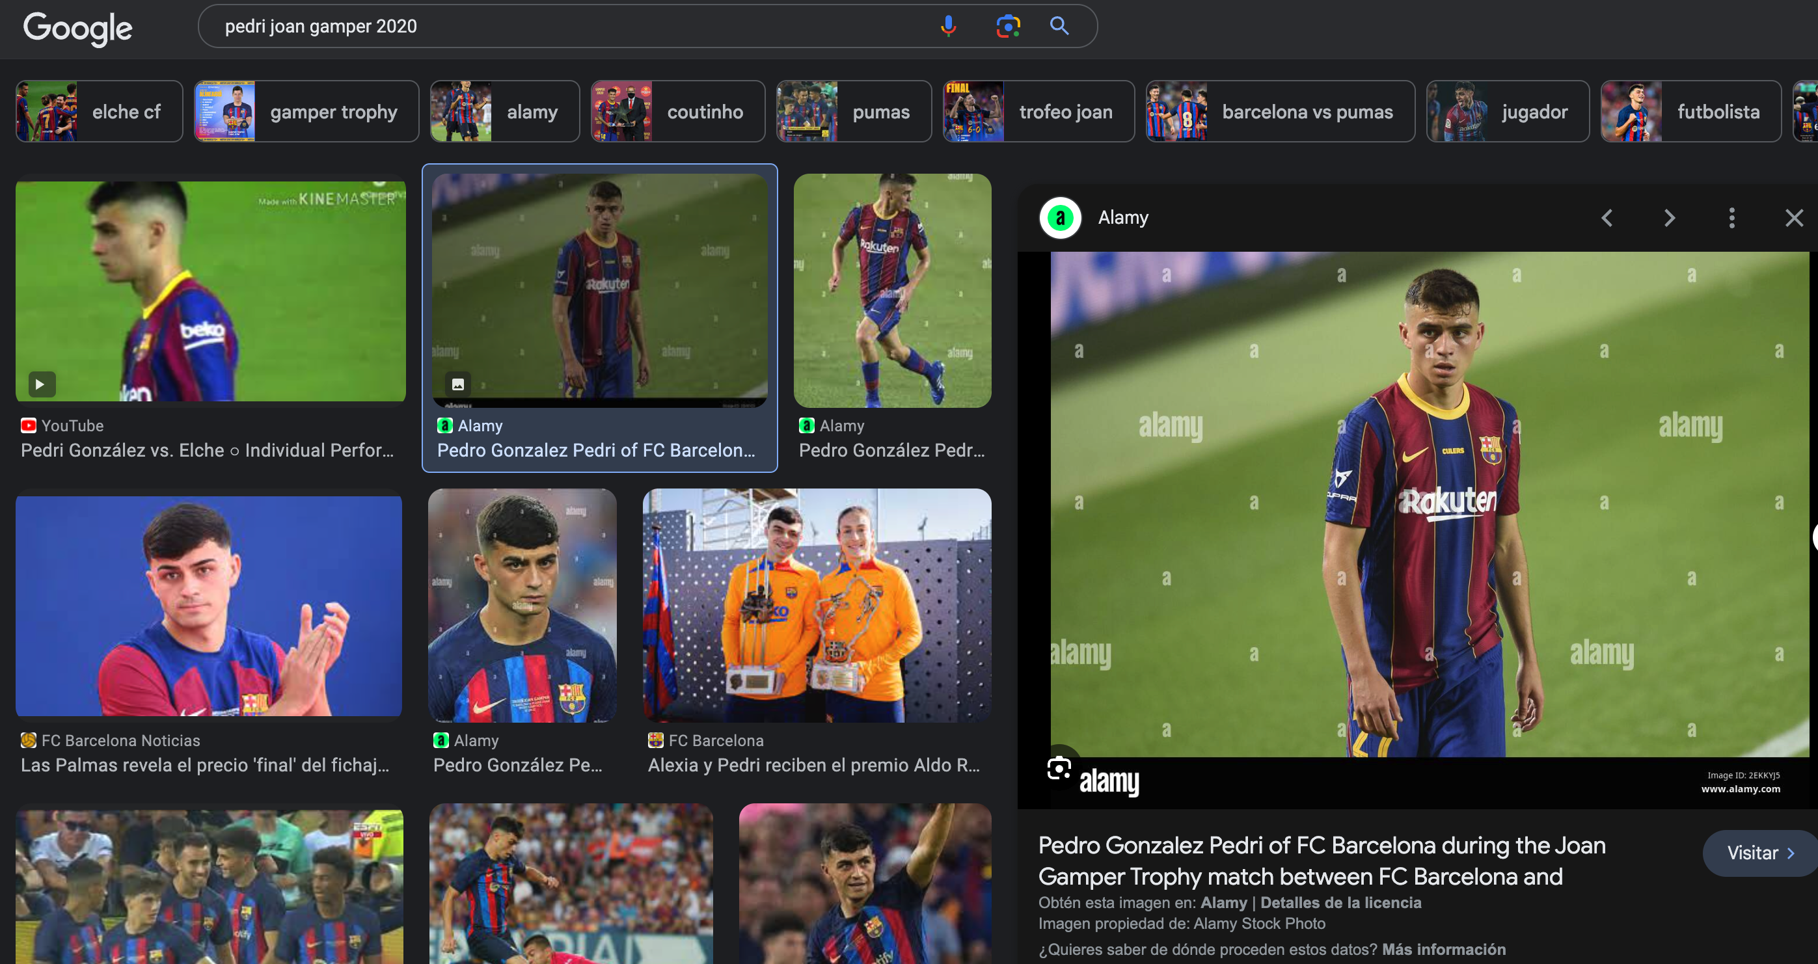Click the search input field
Screen dimensions: 1818x964
tap(565, 26)
